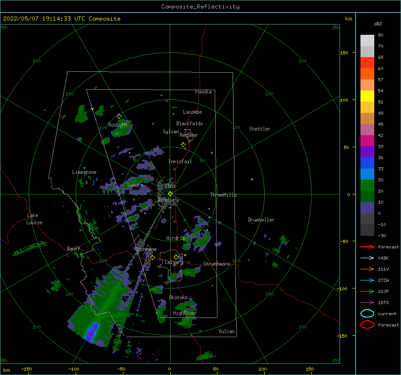
Task: Click the Vulcan label
Action: (x=227, y=331)
